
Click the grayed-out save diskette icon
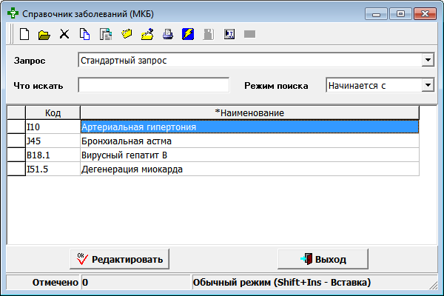209,34
